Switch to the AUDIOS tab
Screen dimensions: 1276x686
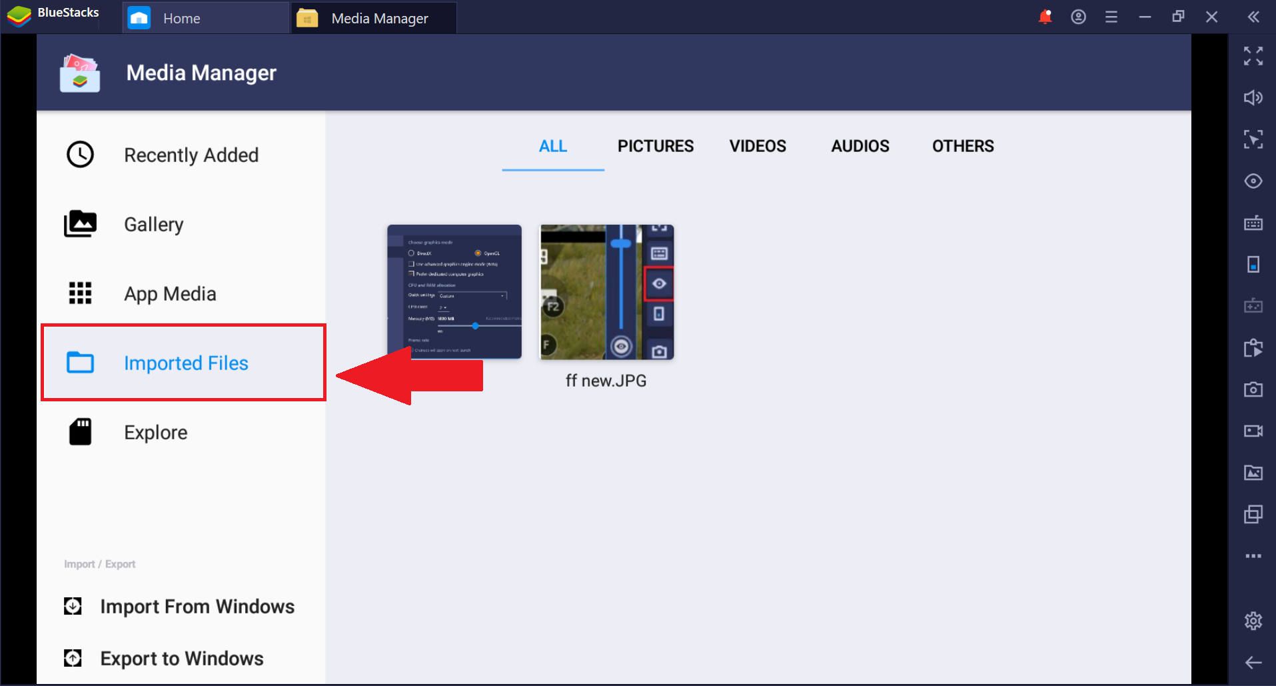[860, 146]
